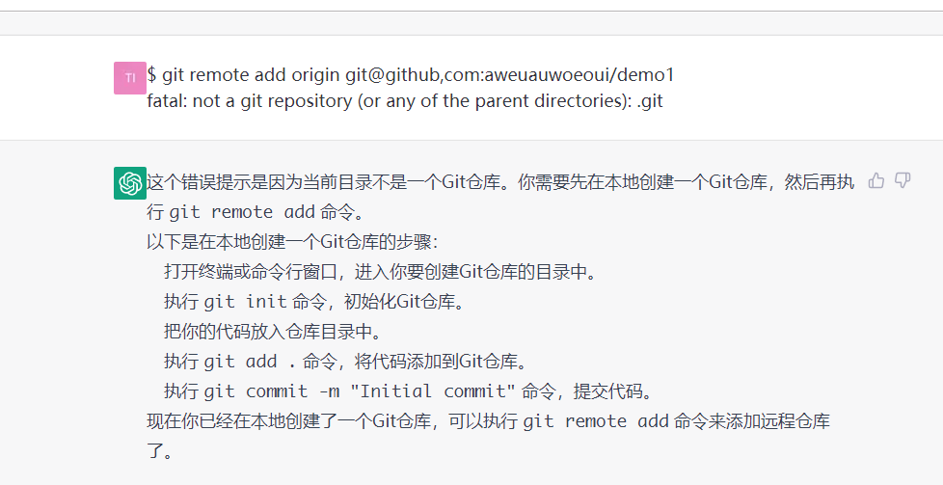
Task: Click the line 以下是在本地创建一个Git仓库的步骤
Action: coord(293,242)
